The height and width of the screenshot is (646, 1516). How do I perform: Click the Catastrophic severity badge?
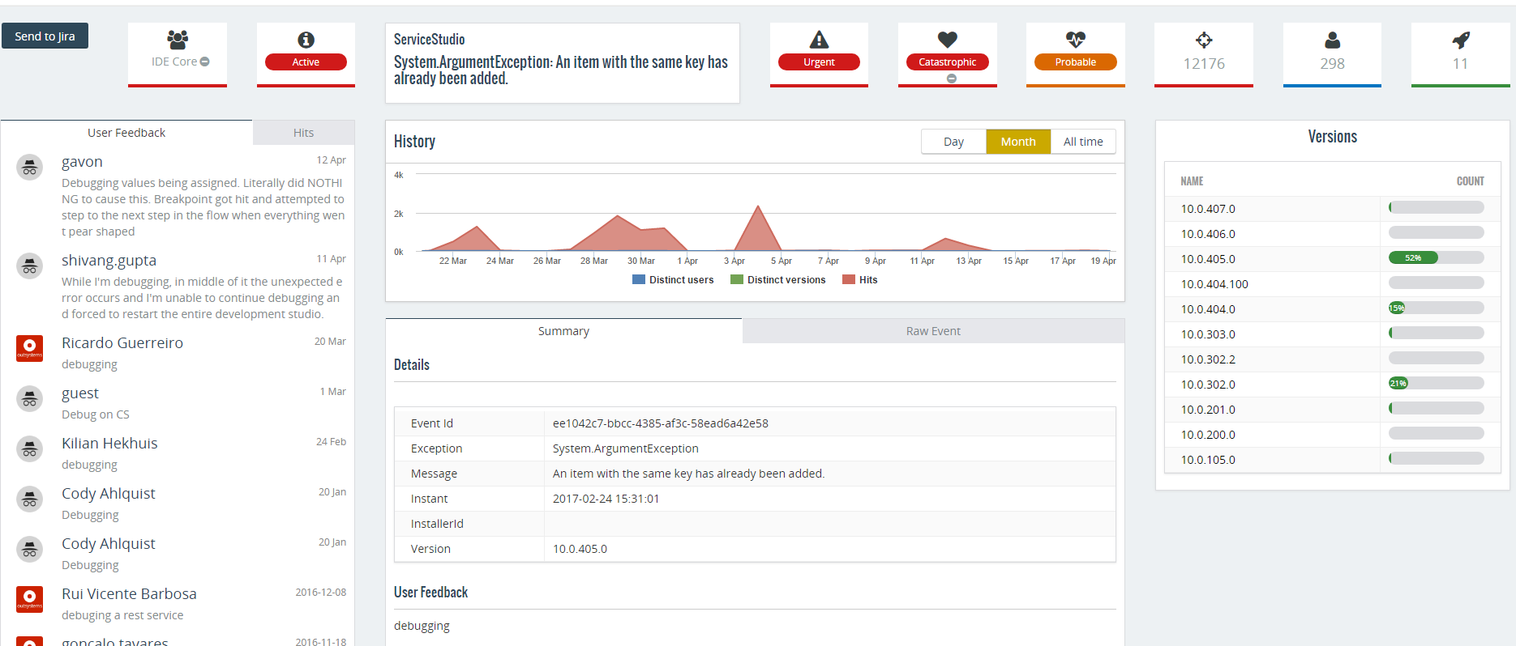tap(948, 62)
